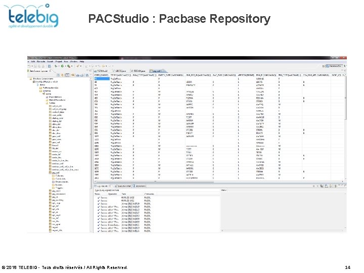Viewport: 364px width, 273px height.
Task: Click the Debug bug icon in toolbar
Action: tap(56, 66)
